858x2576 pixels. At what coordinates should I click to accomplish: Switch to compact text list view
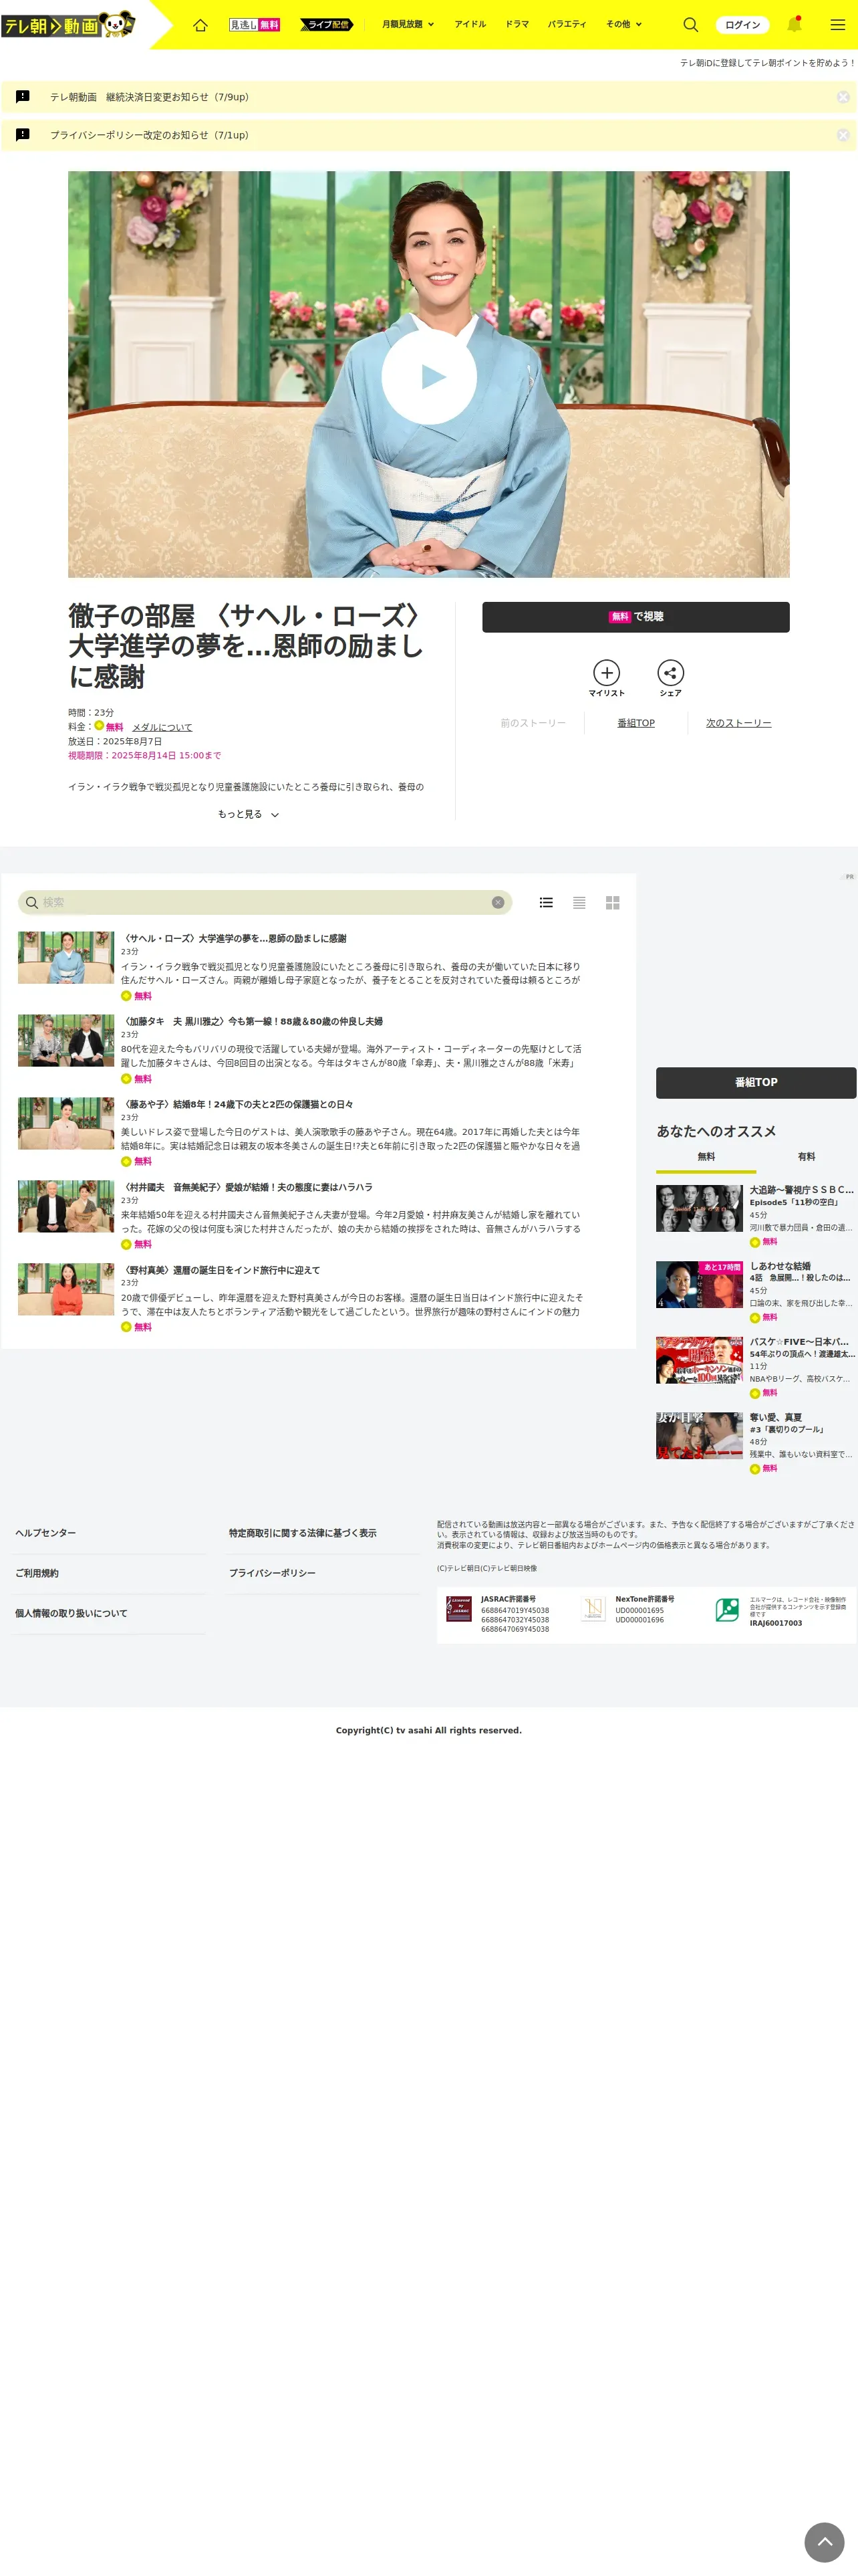[x=579, y=902]
